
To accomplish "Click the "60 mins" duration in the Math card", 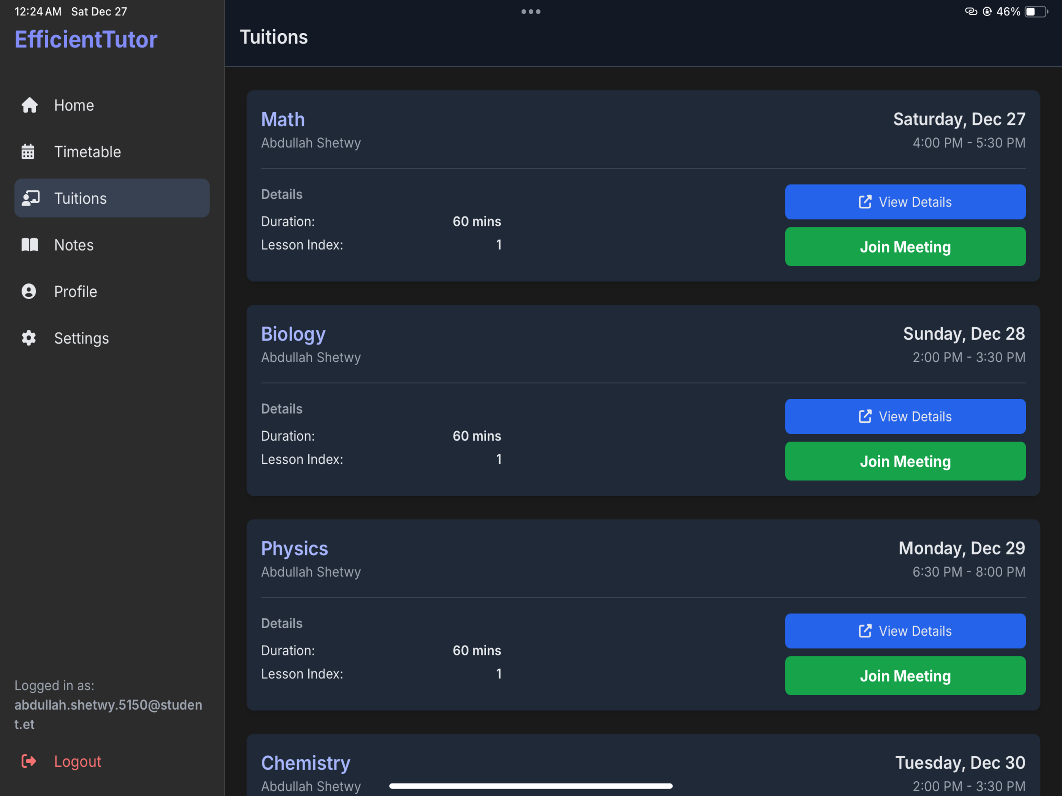I will coord(477,221).
